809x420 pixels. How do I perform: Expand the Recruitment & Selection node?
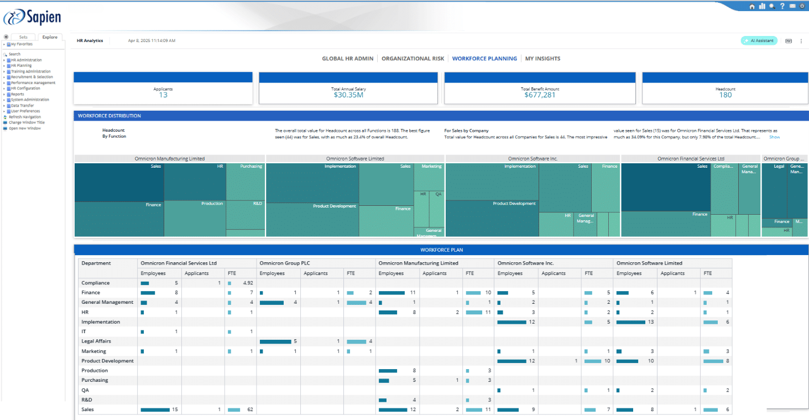(4, 77)
